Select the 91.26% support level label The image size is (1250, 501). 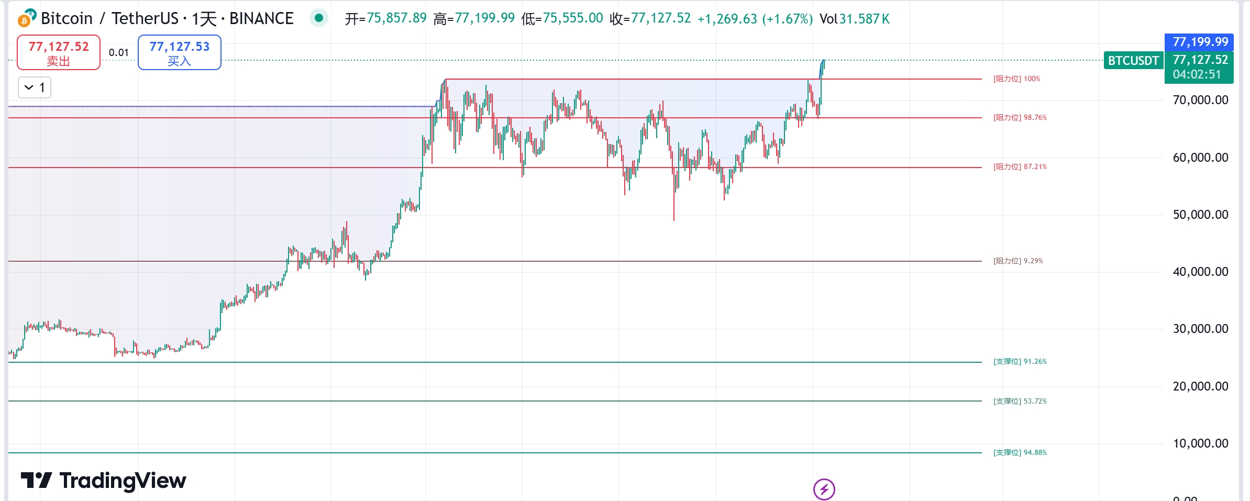click(1020, 361)
